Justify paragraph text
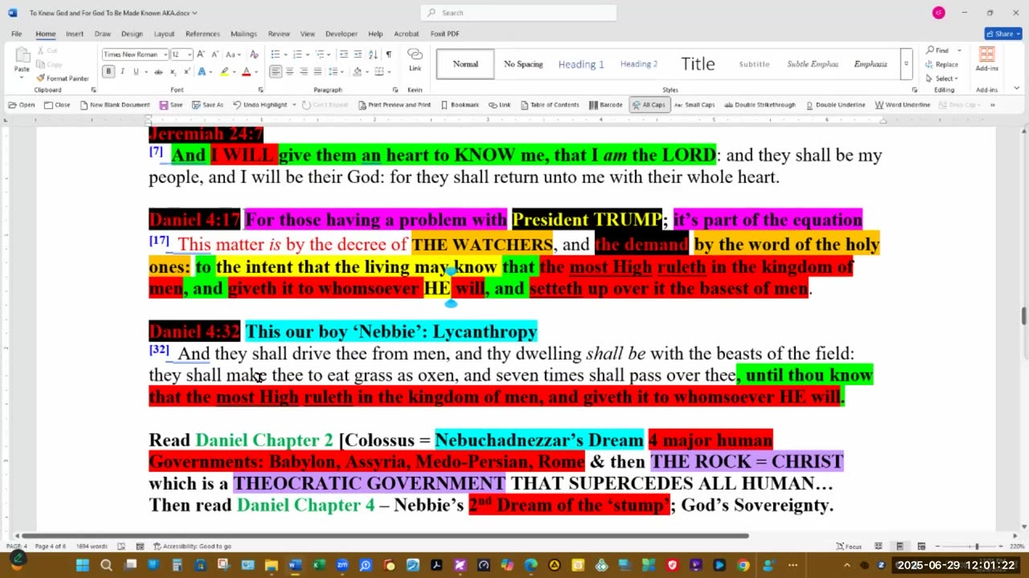The height and width of the screenshot is (578, 1029). click(318, 71)
